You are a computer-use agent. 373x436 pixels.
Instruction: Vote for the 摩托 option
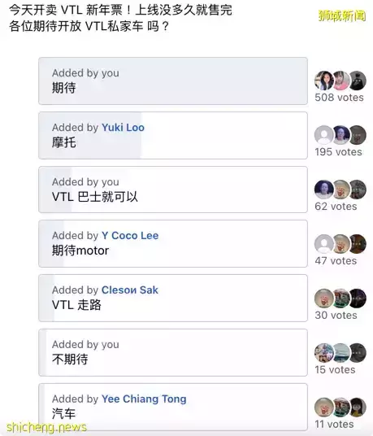coord(173,135)
